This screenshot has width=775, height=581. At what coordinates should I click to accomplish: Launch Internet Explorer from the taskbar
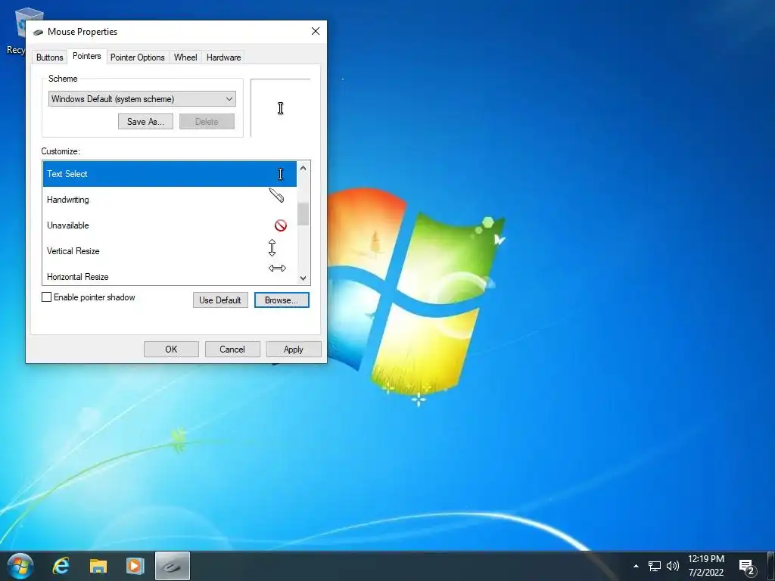point(61,566)
